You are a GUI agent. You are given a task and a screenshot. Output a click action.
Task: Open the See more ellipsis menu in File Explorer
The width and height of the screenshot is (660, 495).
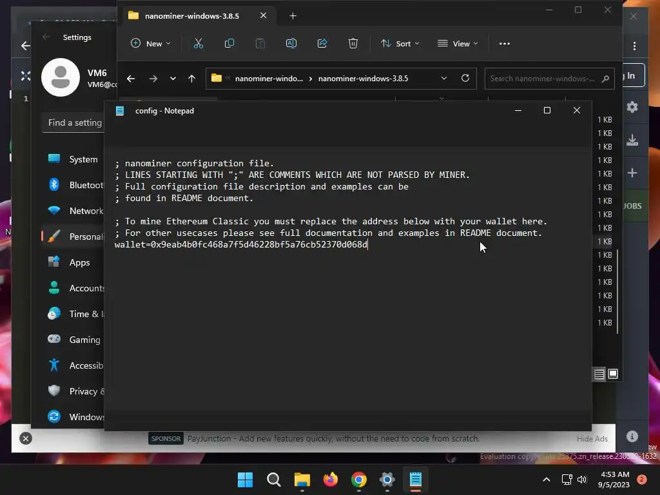pos(504,43)
